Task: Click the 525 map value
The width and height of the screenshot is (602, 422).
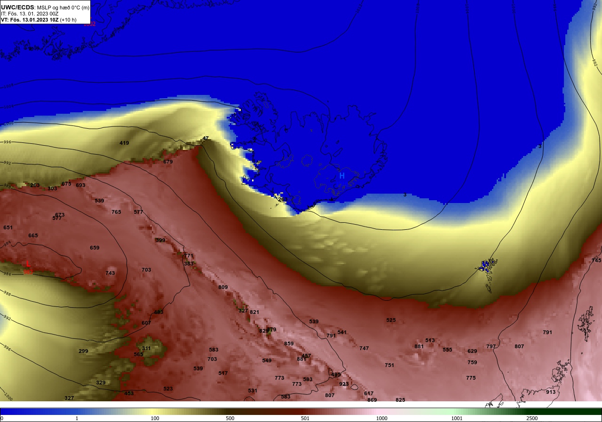Action: (391, 320)
